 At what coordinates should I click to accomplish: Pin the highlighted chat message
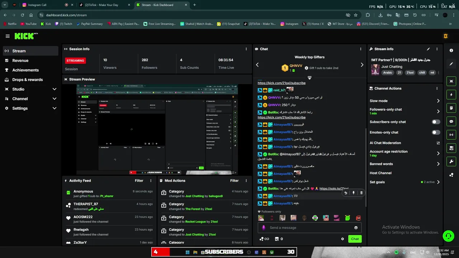click(x=353, y=193)
